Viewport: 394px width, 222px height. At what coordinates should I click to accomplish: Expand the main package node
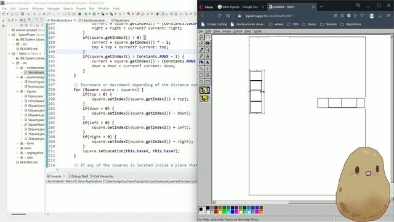18,148
